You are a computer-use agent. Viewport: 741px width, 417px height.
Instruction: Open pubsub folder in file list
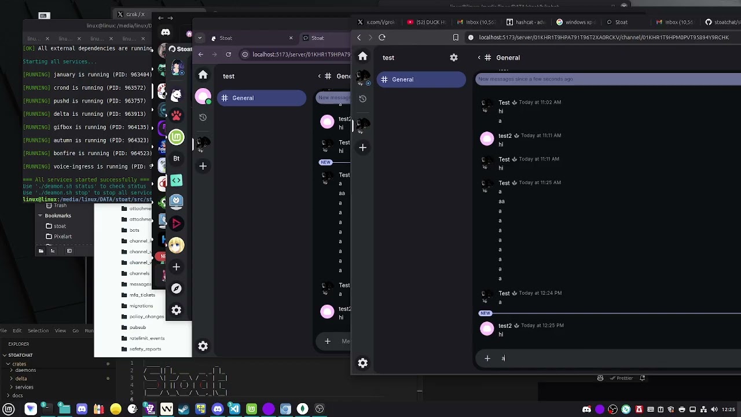(138, 327)
